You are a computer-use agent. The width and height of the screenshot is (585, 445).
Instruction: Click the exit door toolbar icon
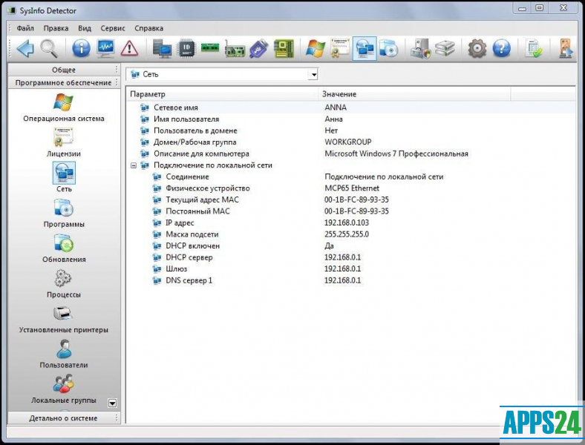566,48
